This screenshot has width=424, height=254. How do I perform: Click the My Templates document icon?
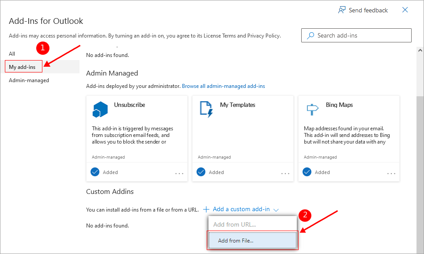[206, 109]
